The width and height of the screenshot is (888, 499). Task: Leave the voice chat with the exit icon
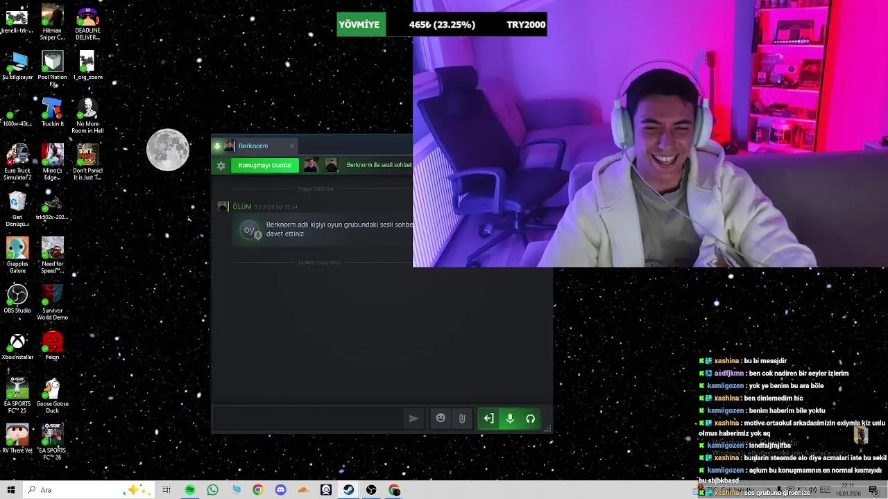(x=488, y=419)
